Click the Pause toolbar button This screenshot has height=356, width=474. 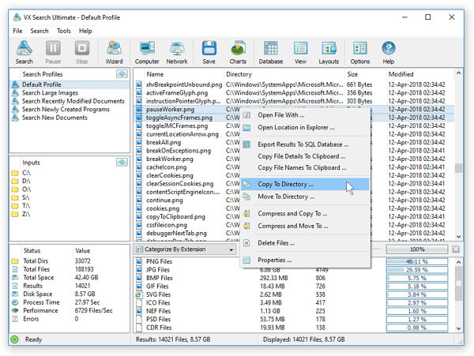pos(53,52)
